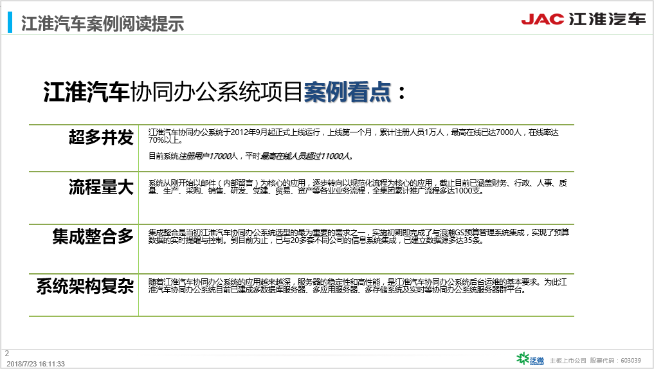654x369 pixels.
Task: Click the 泛微 Weaver logo in the footer
Action: 530,359
